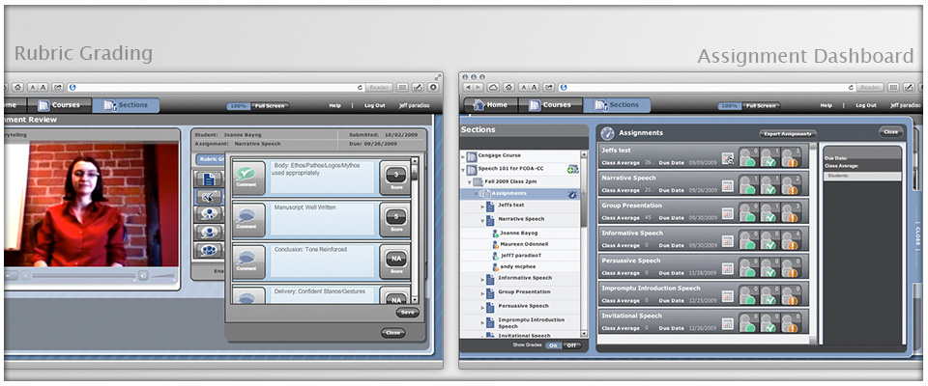Switch to Full Screen in Rubric Grading window
The width and height of the screenshot is (928, 386).
[x=269, y=106]
